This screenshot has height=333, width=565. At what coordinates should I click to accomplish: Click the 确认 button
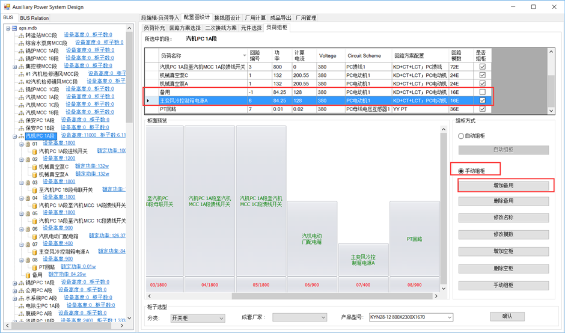click(x=507, y=316)
